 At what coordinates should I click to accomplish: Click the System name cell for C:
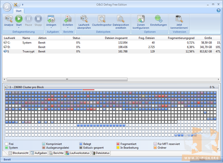(27, 43)
